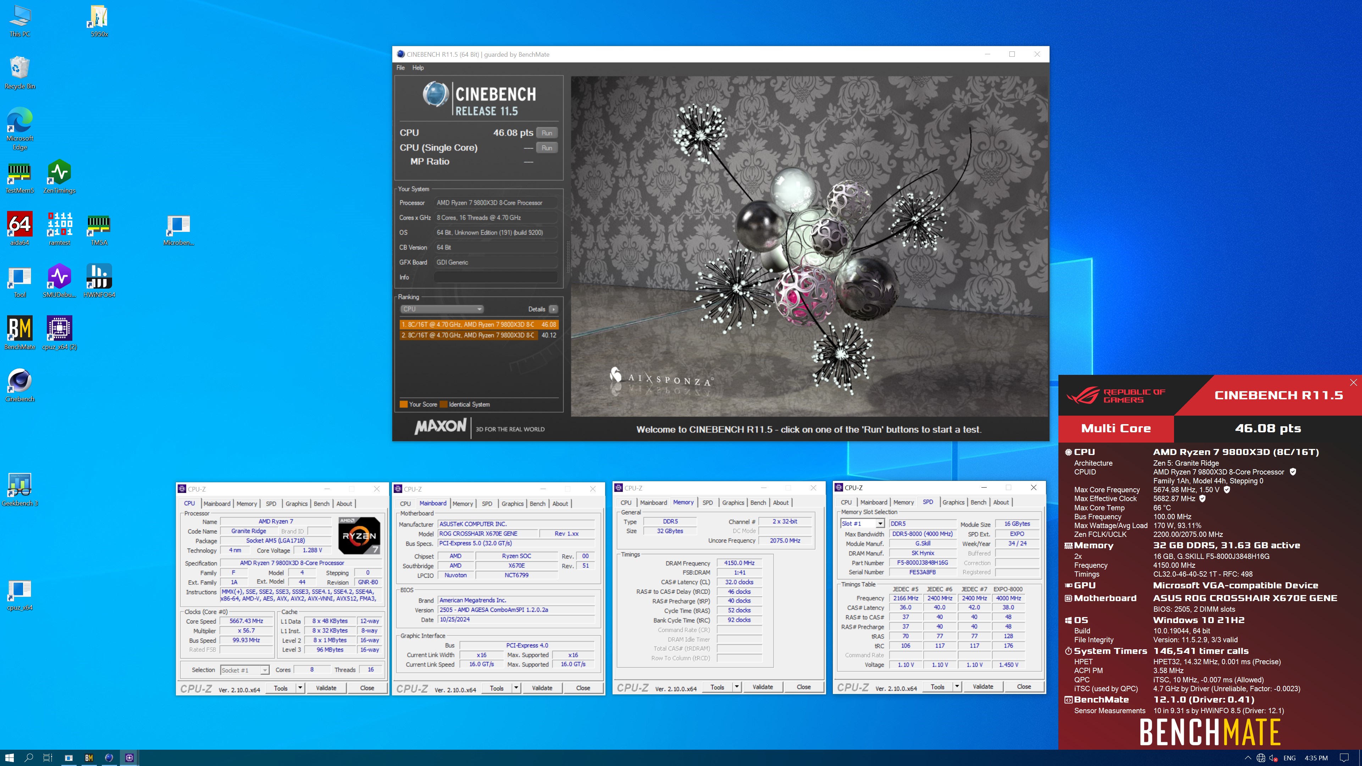Select the HWiNFO64 desktop icon
The width and height of the screenshot is (1362, 766).
coord(99,281)
